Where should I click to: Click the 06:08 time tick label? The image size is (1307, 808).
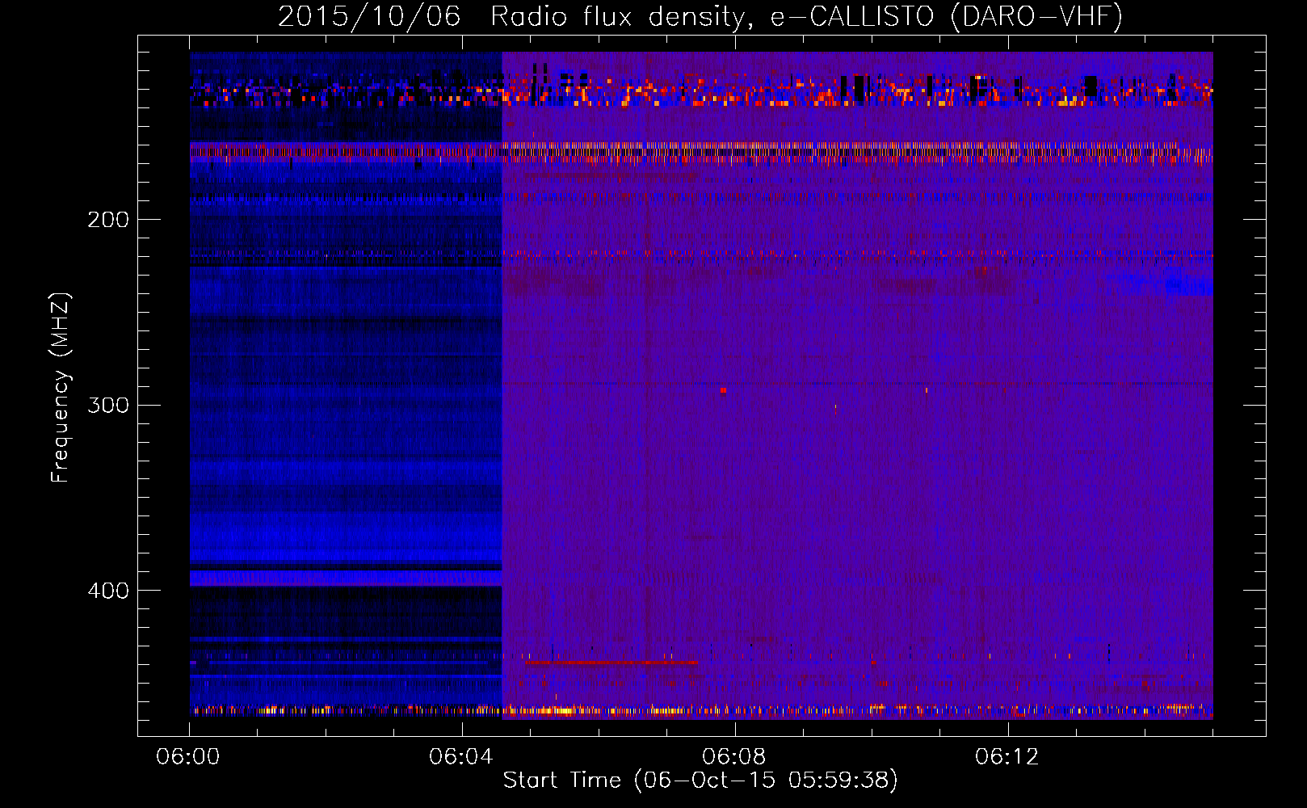(734, 757)
